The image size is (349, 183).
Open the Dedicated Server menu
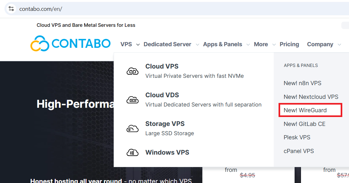(x=167, y=44)
